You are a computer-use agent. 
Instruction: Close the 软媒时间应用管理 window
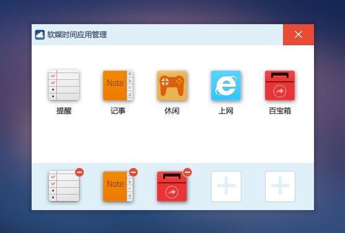click(298, 35)
